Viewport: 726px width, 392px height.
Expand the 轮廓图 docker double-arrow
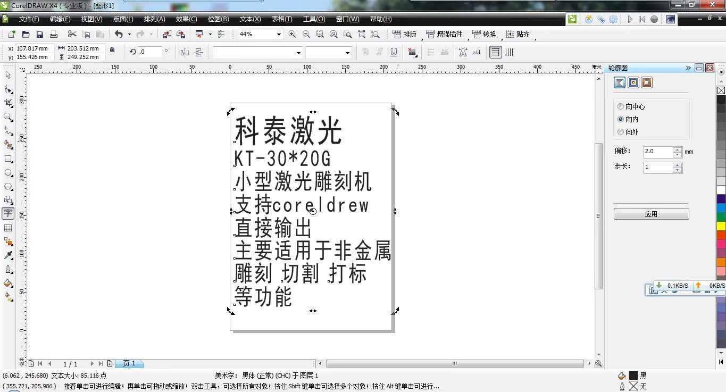(688, 68)
